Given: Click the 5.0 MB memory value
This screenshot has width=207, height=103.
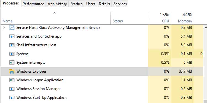Looking at the screenshot, I should click(186, 45).
